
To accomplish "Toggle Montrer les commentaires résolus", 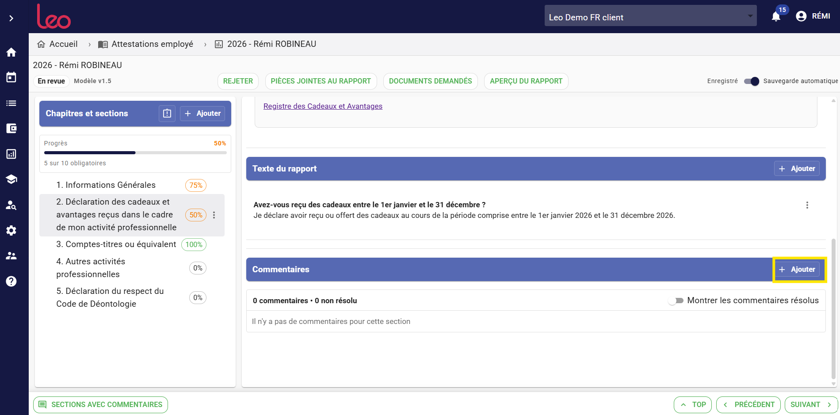I will click(x=676, y=301).
